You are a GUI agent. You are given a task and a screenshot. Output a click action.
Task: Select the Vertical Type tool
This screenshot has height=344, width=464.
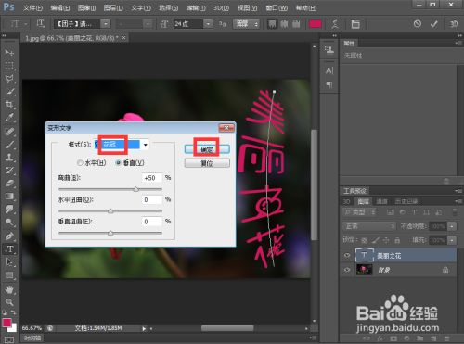pyautogui.click(x=9, y=249)
